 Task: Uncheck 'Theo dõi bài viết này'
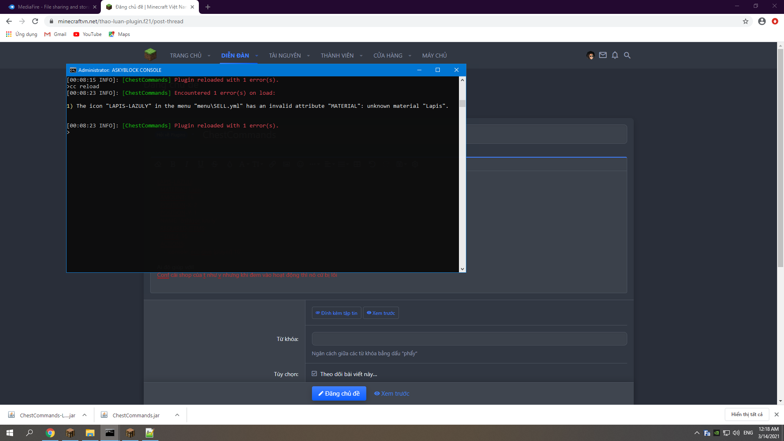[314, 374]
